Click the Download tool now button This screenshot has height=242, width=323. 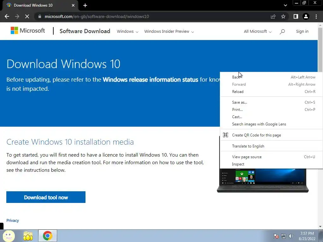tap(46, 197)
